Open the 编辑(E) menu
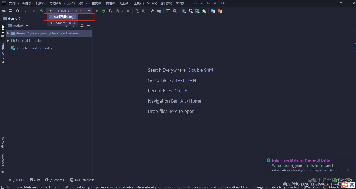Viewport: 356px width, 189px height. (27, 3)
